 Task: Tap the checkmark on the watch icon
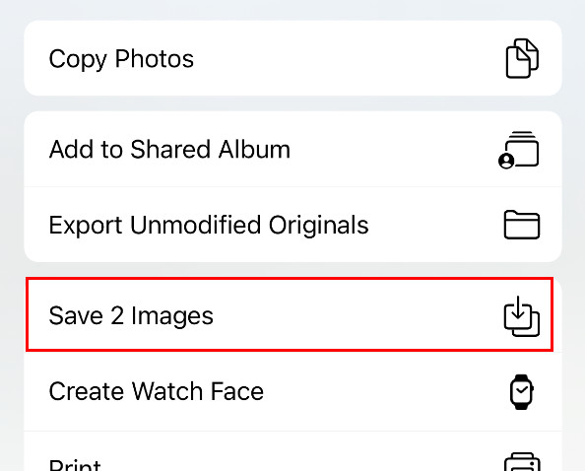coord(522,391)
